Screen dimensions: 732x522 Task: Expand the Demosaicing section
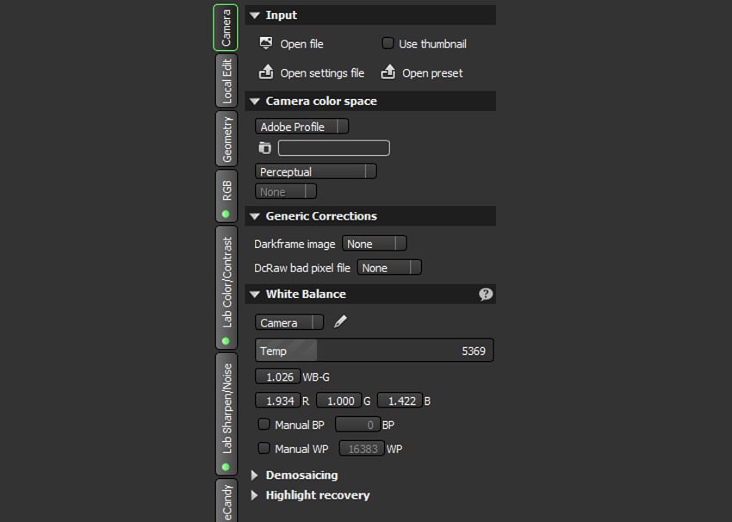point(255,475)
